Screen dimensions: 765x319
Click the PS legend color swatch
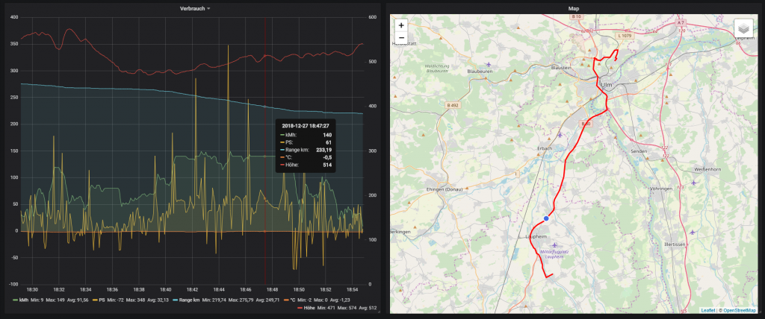click(96, 299)
